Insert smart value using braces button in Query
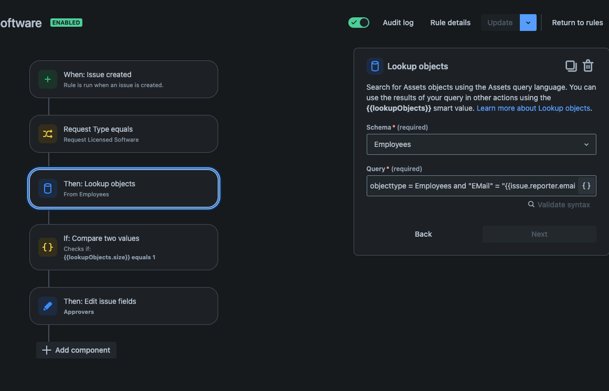The width and height of the screenshot is (609, 391). 586,185
